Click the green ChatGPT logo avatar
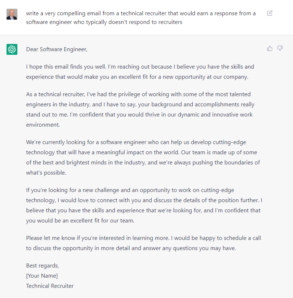This screenshot has height=298, width=293. pos(12,49)
